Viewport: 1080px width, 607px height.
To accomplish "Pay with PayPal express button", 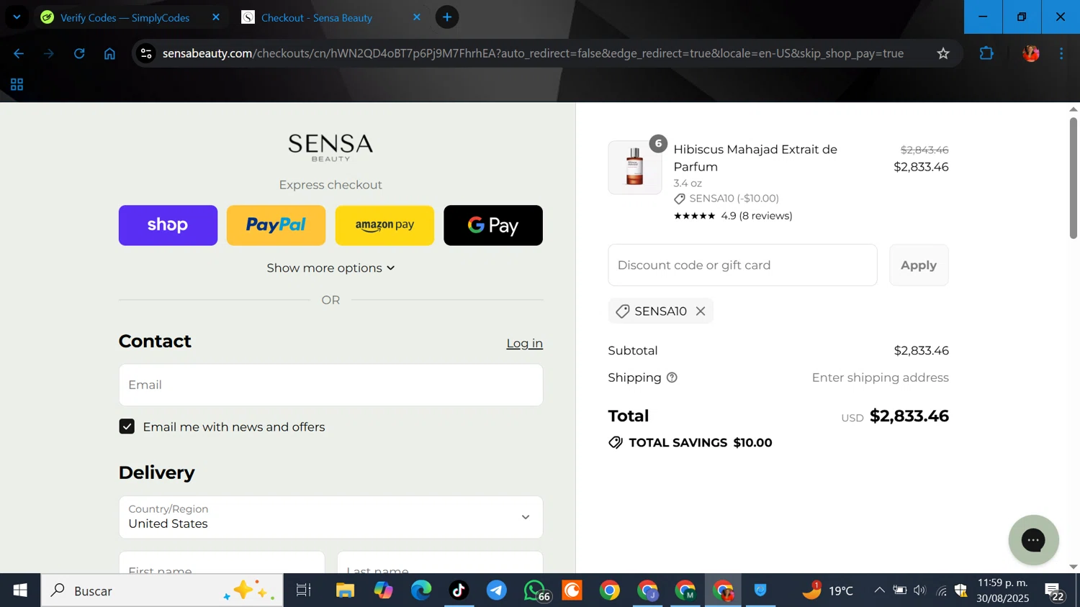I will pos(276,225).
